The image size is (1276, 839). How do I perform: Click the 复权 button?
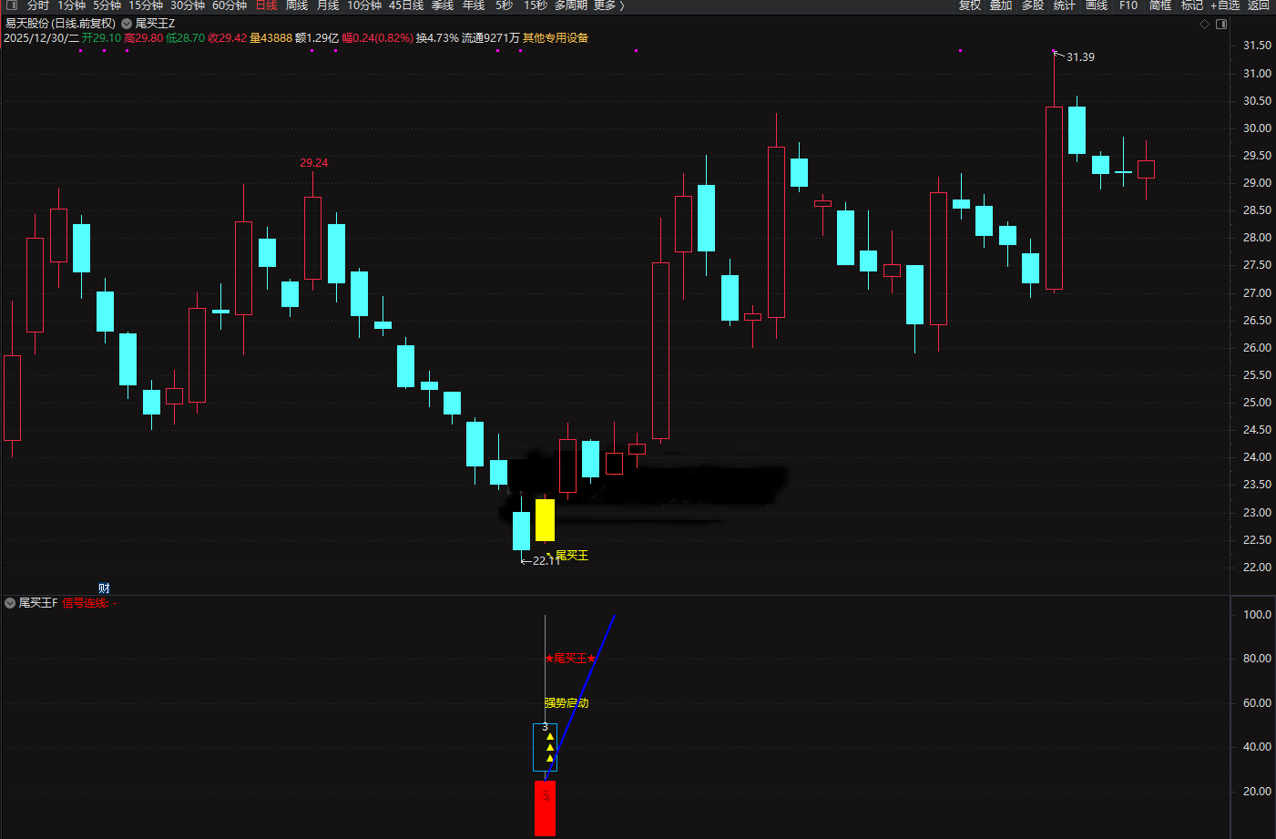(970, 5)
